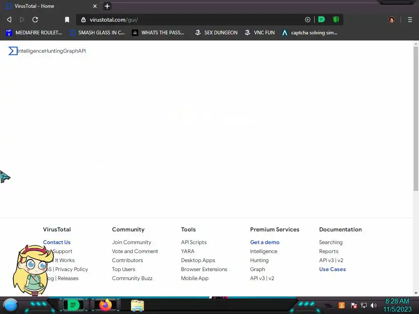
Task: Open Vote and Comment link
Action: (135, 251)
